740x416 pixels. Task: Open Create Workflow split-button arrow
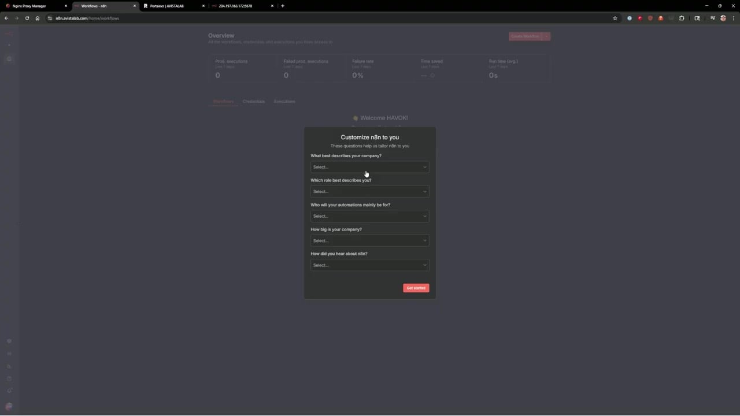pos(546,36)
